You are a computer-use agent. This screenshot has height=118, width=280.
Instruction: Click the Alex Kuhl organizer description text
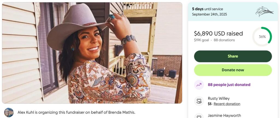click(76, 112)
